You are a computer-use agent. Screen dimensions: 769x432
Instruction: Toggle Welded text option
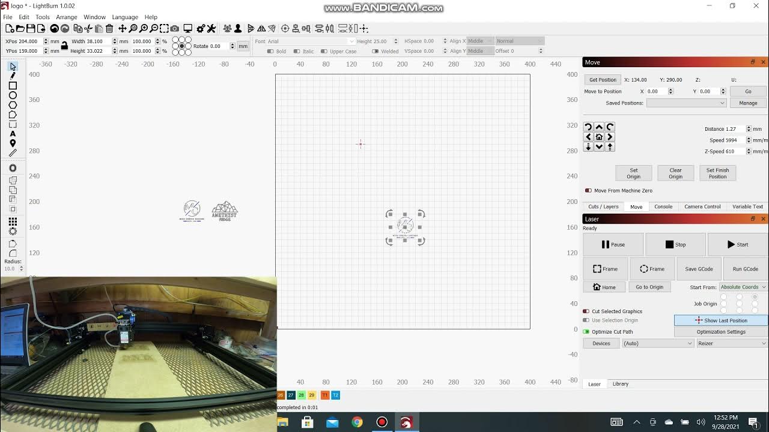coord(375,52)
